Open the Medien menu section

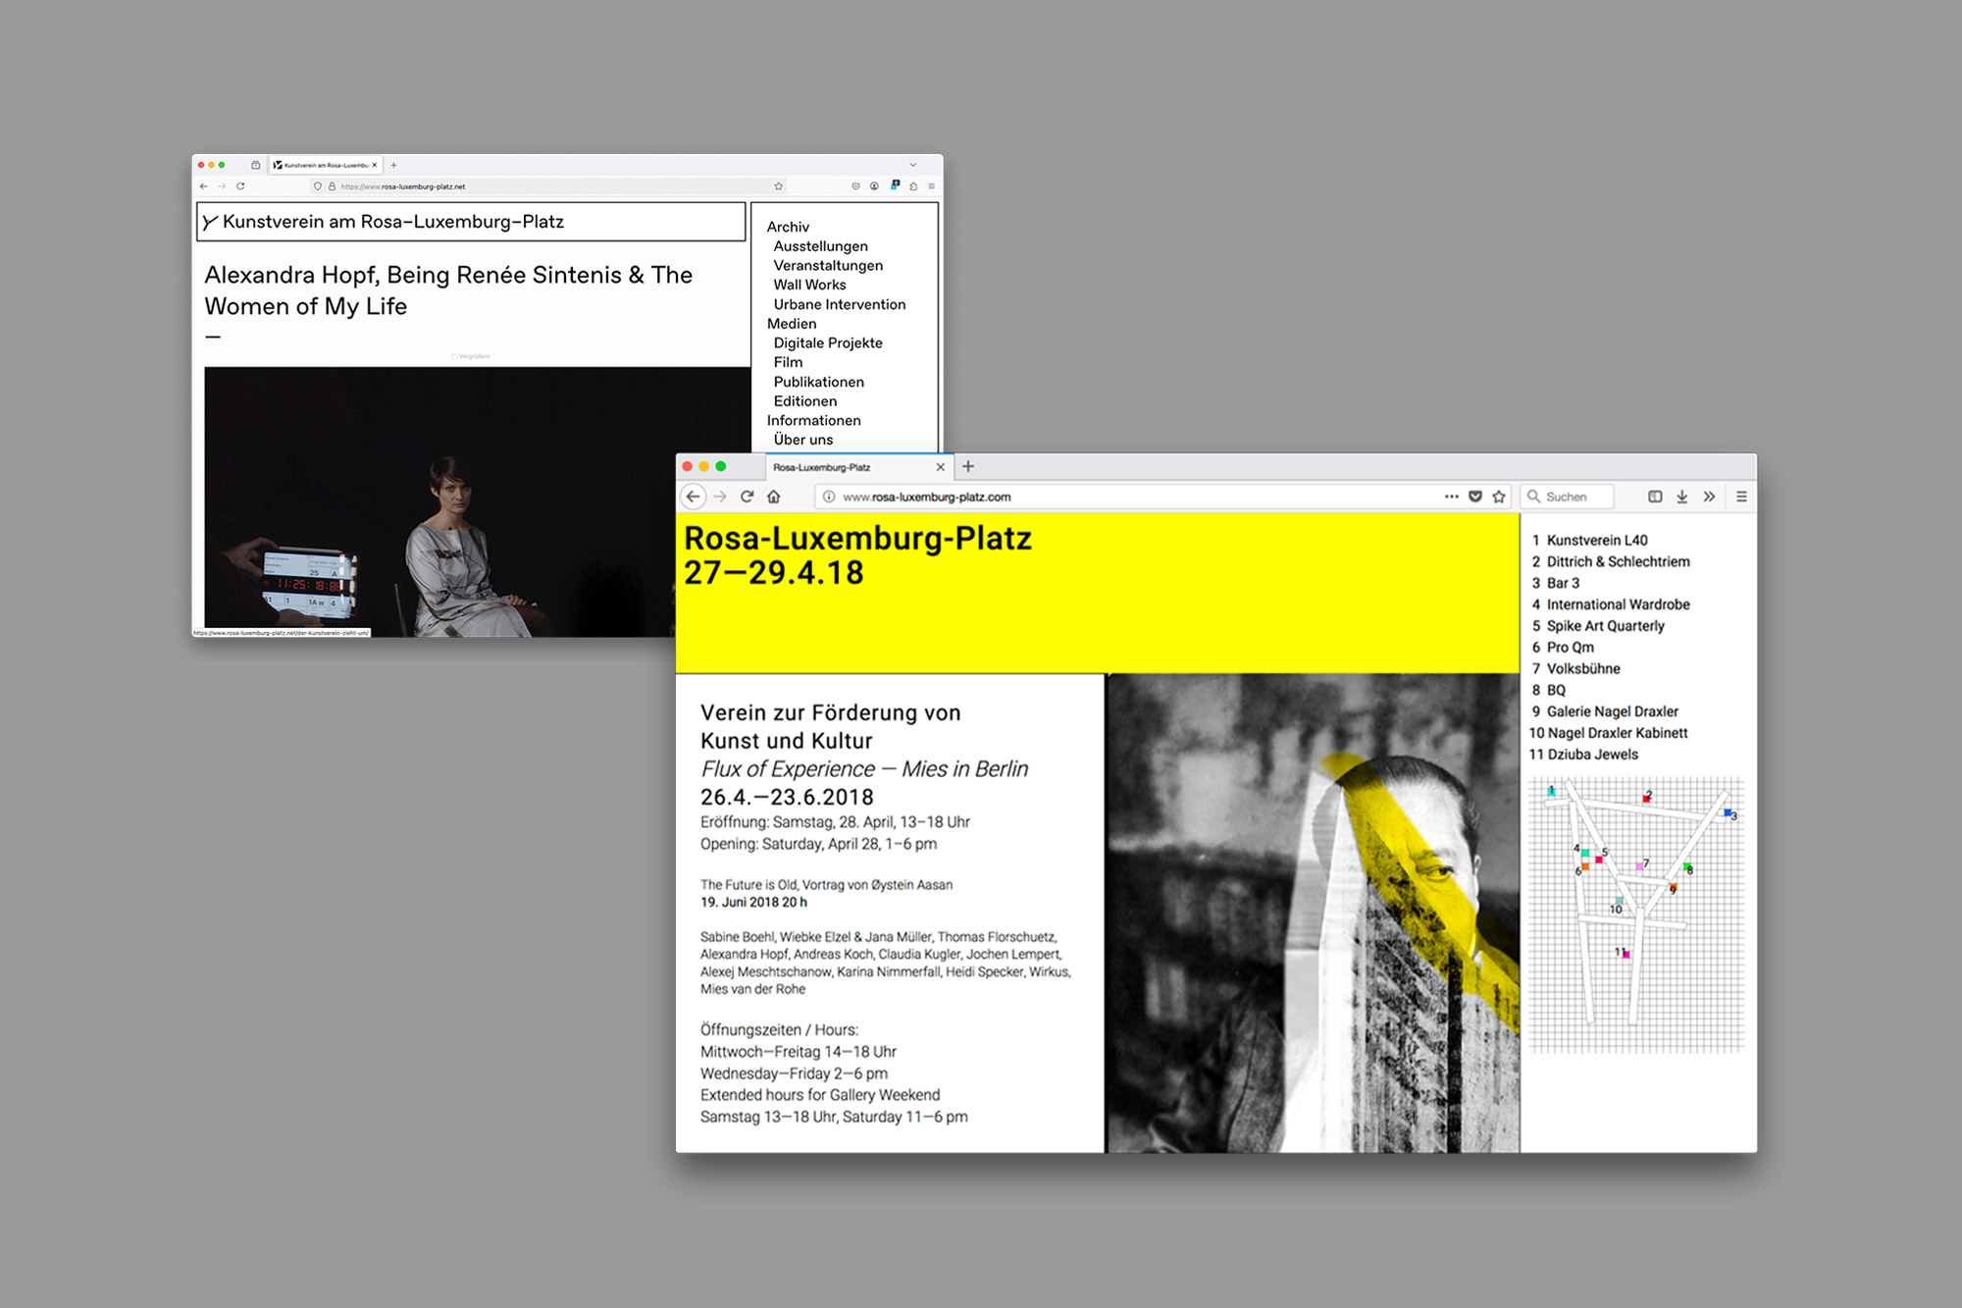(792, 324)
